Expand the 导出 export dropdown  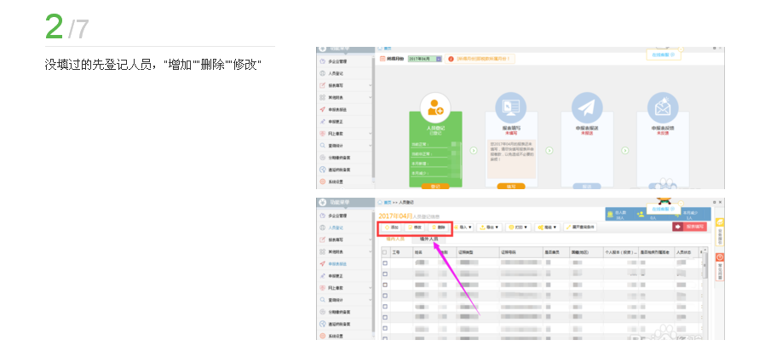491,228
